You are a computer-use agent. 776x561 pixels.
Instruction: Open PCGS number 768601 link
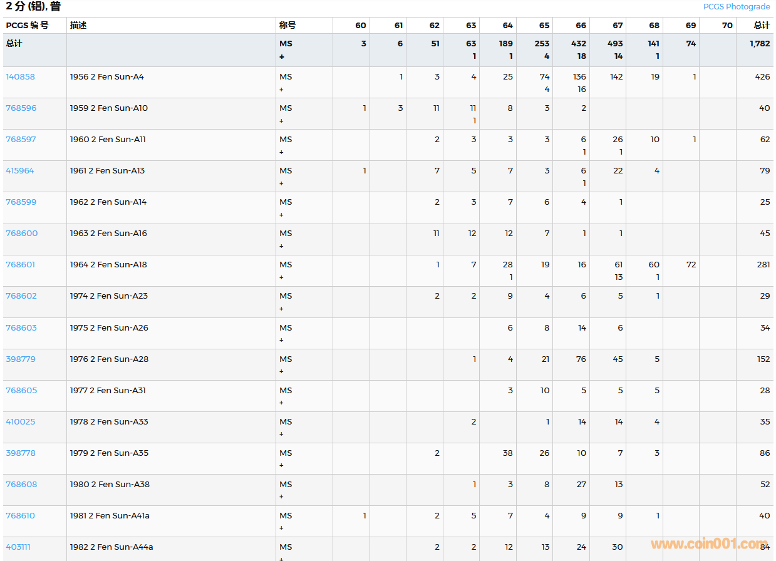pyautogui.click(x=21, y=265)
